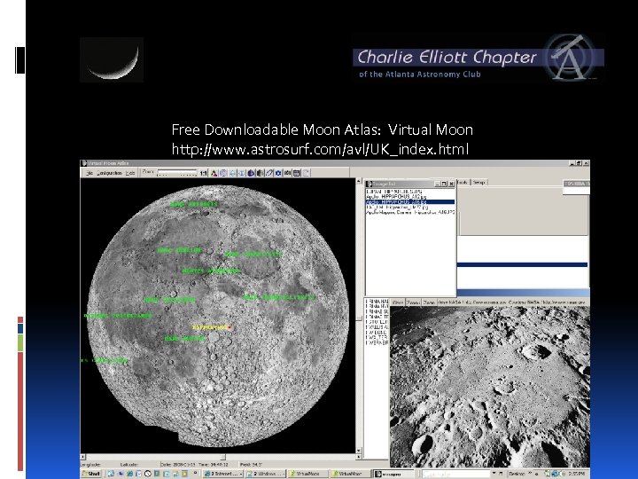The width and height of the screenshot is (638, 479).
Task: Select the last entry in the image list
Action: click(x=410, y=213)
